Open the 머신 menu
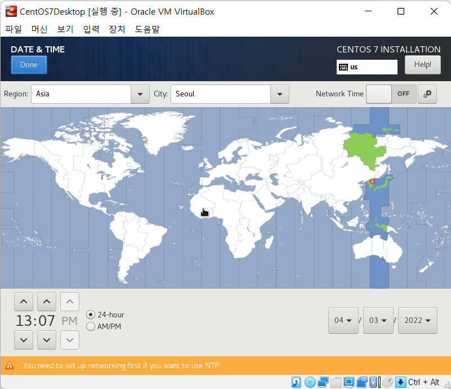451x389 pixels. pyautogui.click(x=39, y=29)
